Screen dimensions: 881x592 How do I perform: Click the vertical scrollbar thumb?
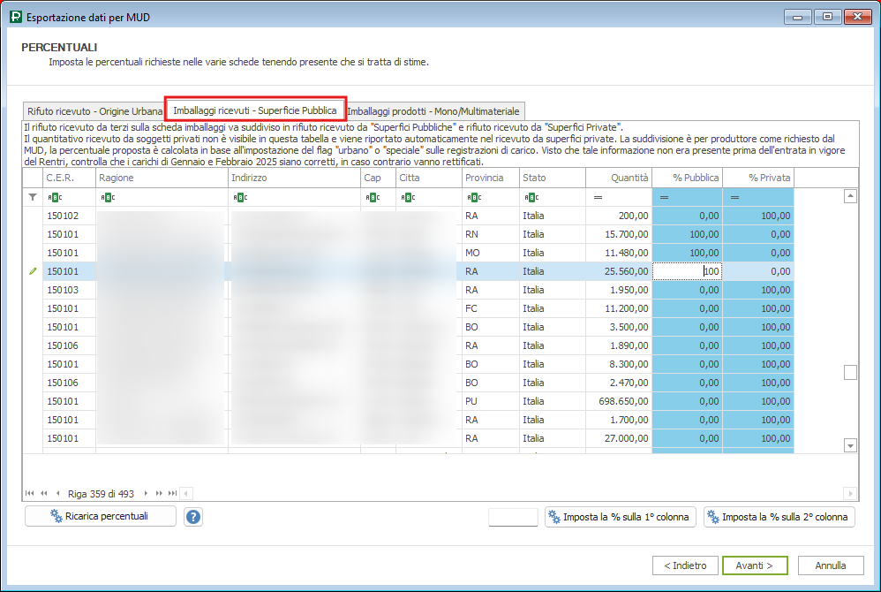(x=851, y=372)
